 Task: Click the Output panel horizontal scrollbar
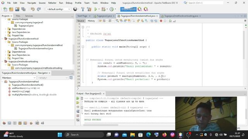(x=101, y=125)
